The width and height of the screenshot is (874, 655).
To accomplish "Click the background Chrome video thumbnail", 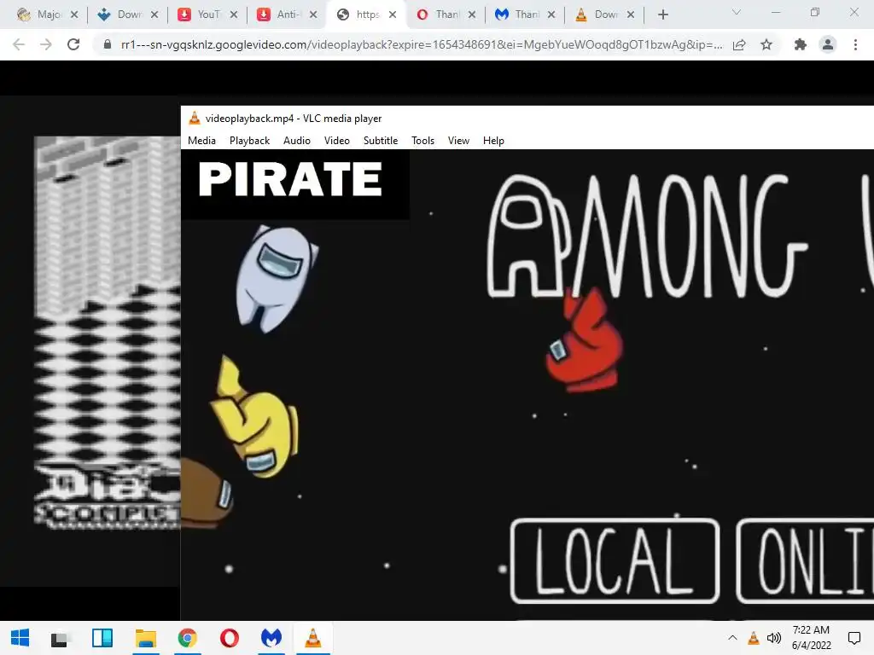I will point(107,333).
